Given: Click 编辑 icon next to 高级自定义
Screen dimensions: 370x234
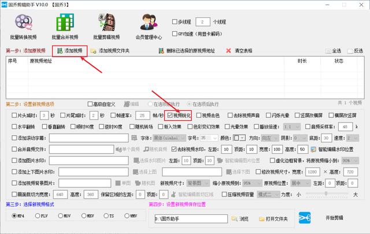Looking at the screenshot, I should click(127, 104).
